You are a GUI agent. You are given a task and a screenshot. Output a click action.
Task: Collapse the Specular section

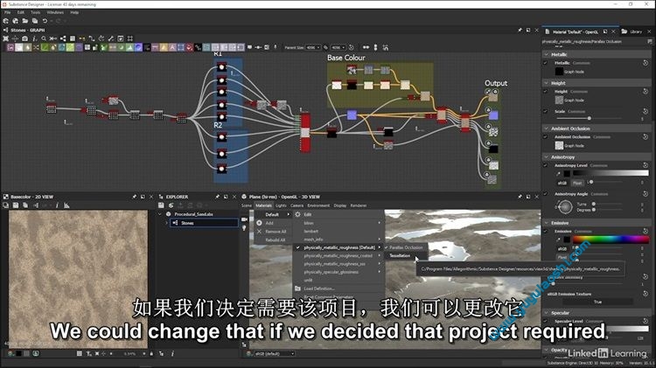click(547, 312)
